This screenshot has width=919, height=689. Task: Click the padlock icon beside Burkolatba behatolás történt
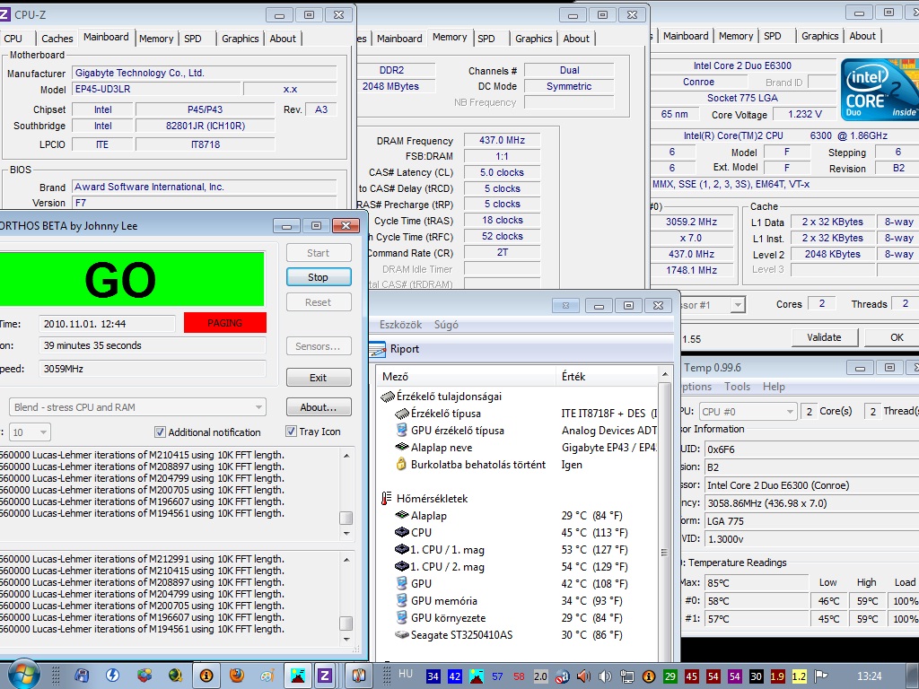click(401, 465)
